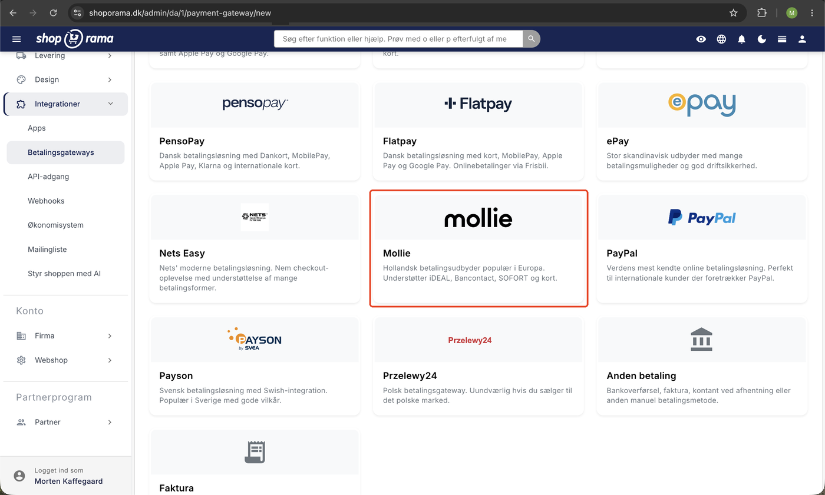Expand the Design menu chevron
Image resolution: width=825 pixels, height=495 pixels.
pos(110,79)
